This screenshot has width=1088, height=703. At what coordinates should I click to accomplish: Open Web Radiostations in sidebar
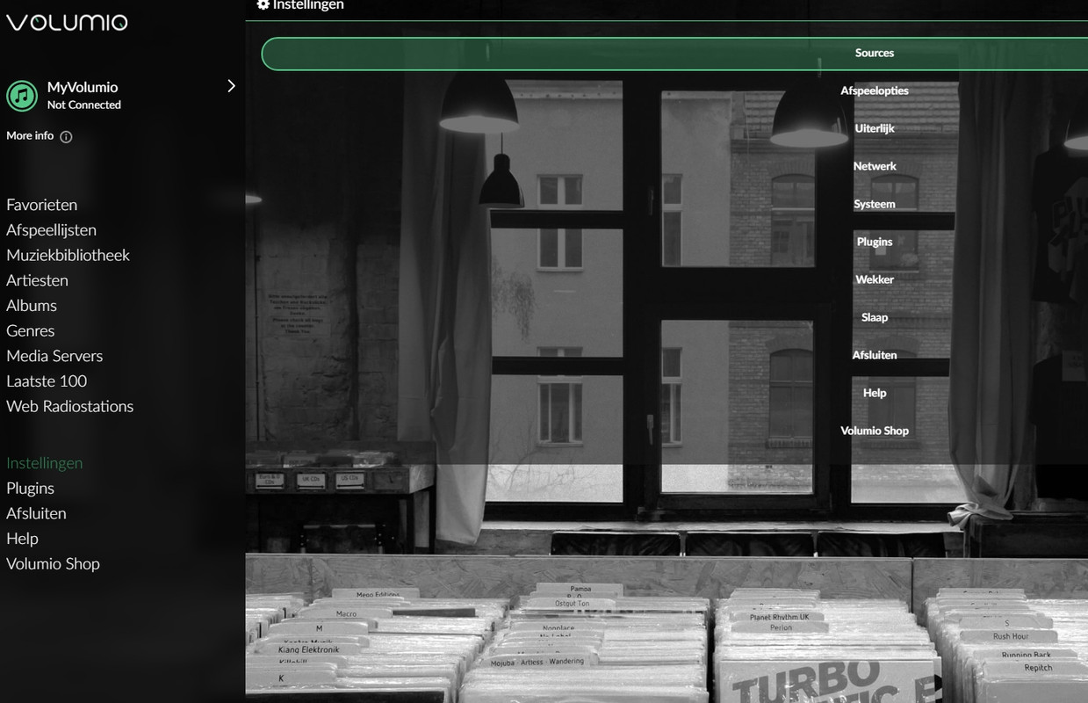point(70,406)
